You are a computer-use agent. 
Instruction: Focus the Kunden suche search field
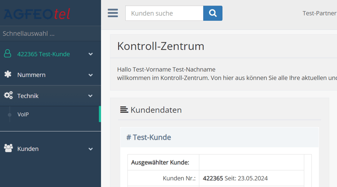(164, 13)
